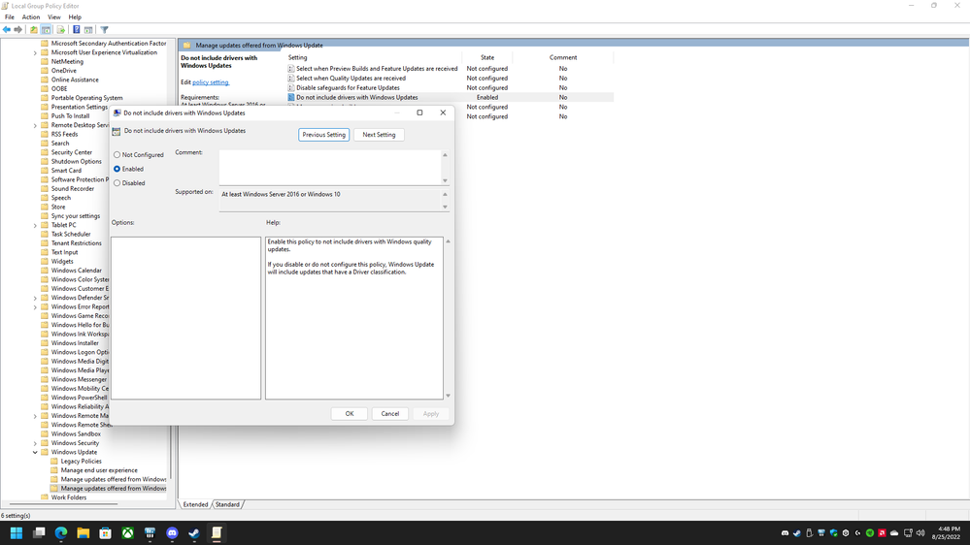Click the policy icon beside dialog title text
This screenshot has width=970, height=545.
117,131
